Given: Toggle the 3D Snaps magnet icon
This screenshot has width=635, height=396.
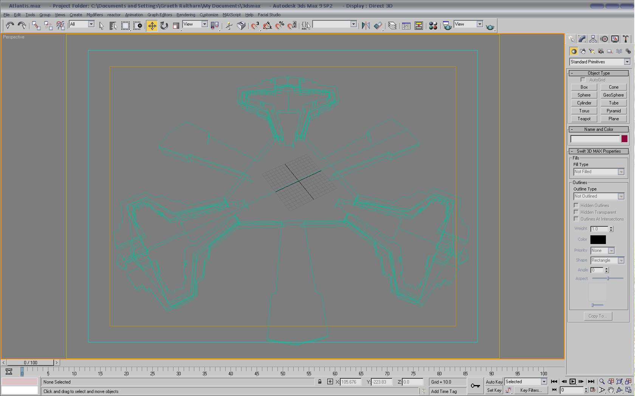Looking at the screenshot, I should [x=256, y=26].
